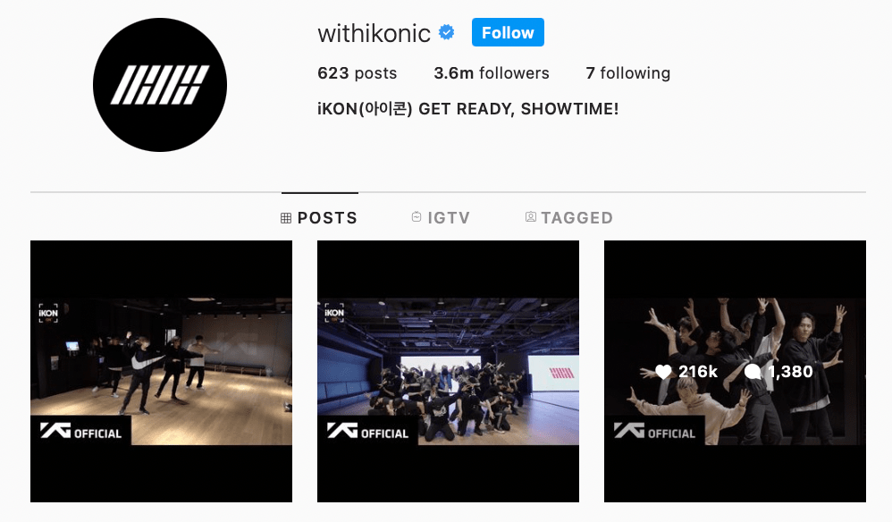Click the iKON profile picture logo
This screenshot has height=522, width=892.
pyautogui.click(x=160, y=85)
